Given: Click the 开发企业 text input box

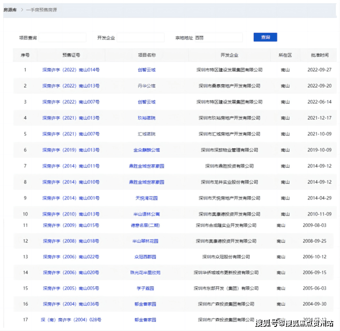Looking at the screenshot, I should (x=141, y=38).
